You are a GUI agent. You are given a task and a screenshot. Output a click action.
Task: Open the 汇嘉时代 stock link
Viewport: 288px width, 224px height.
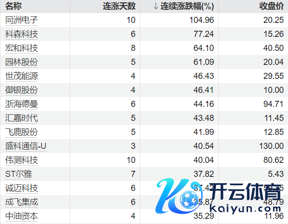pyautogui.click(x=21, y=118)
